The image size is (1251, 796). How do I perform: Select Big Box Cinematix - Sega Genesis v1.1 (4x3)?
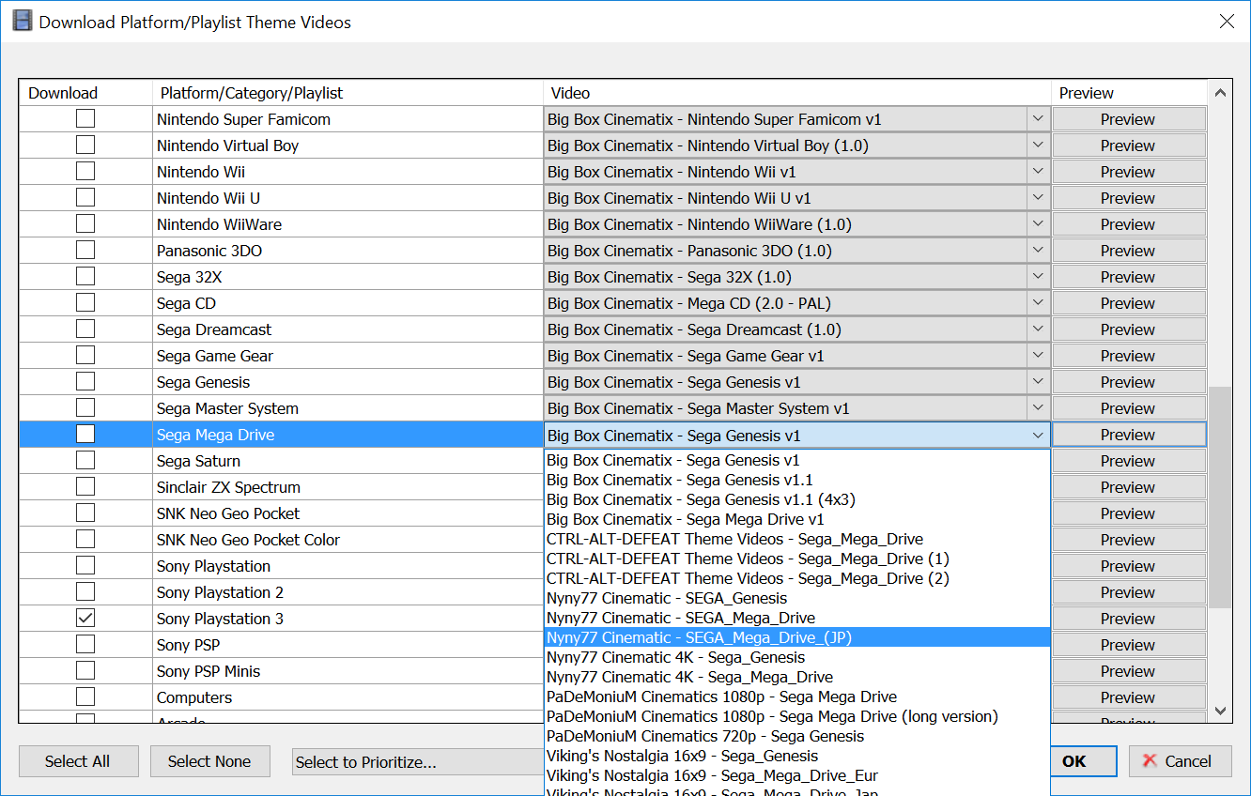[797, 499]
